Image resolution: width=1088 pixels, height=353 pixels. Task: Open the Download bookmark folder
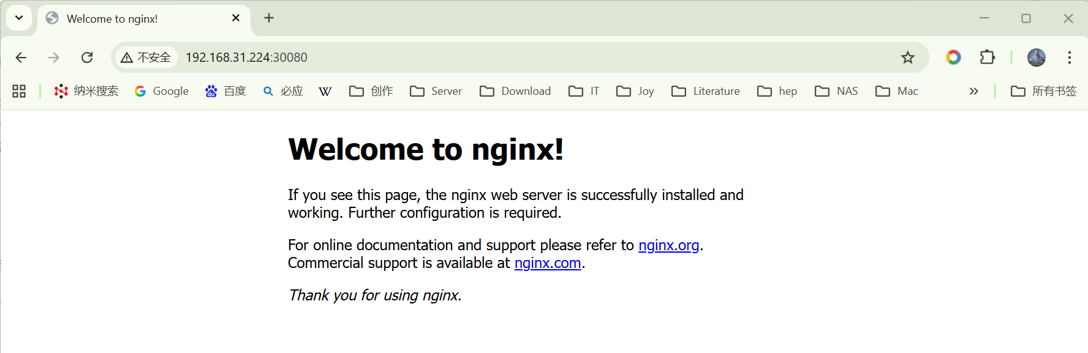[515, 91]
